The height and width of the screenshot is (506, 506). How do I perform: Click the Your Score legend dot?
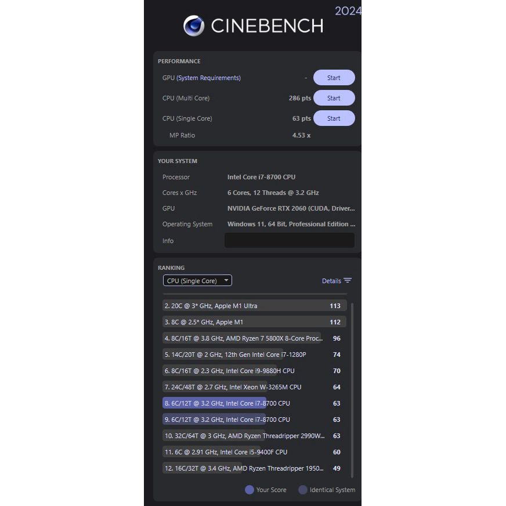point(250,490)
